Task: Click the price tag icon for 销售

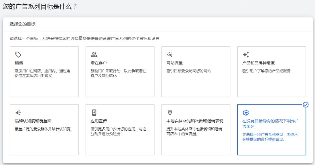Action: 18,55
